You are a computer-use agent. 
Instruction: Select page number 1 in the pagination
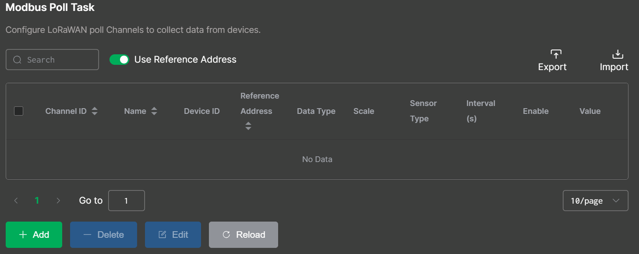[x=37, y=201]
